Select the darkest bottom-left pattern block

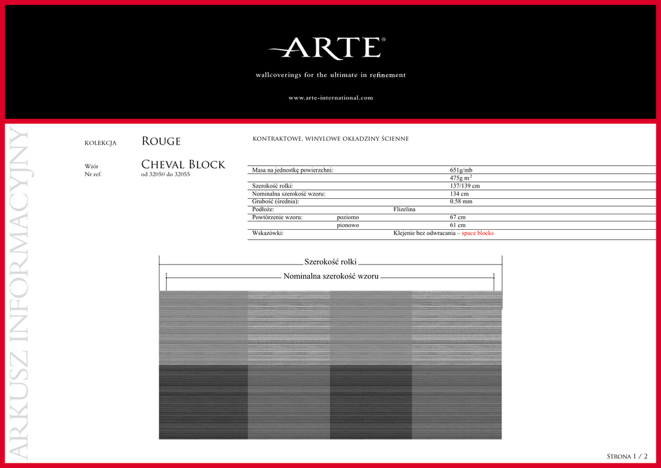203,402
